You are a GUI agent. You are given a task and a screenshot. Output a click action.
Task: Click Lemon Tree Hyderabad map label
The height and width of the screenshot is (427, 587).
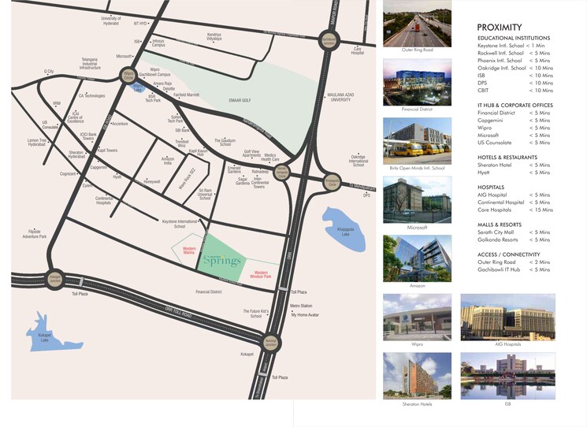(x=37, y=143)
